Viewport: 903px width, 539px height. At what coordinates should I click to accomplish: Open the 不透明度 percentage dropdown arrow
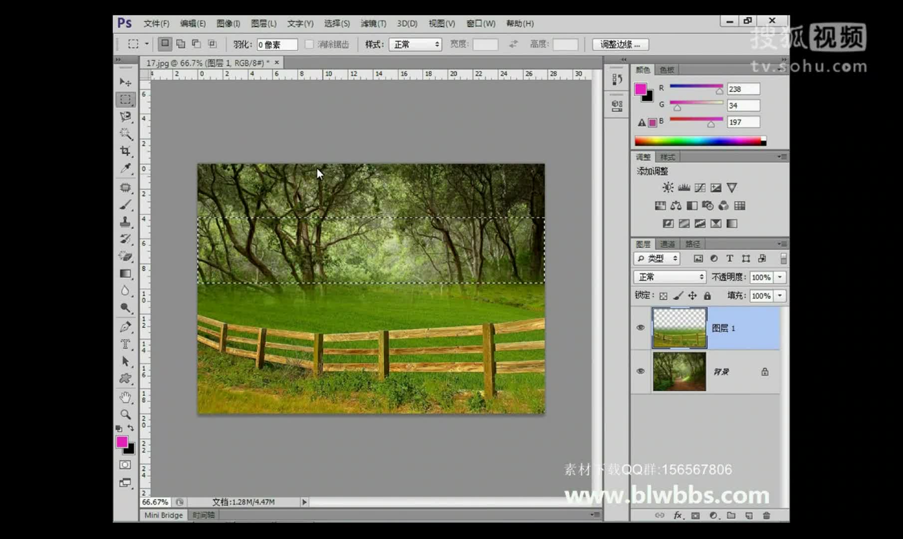point(780,277)
